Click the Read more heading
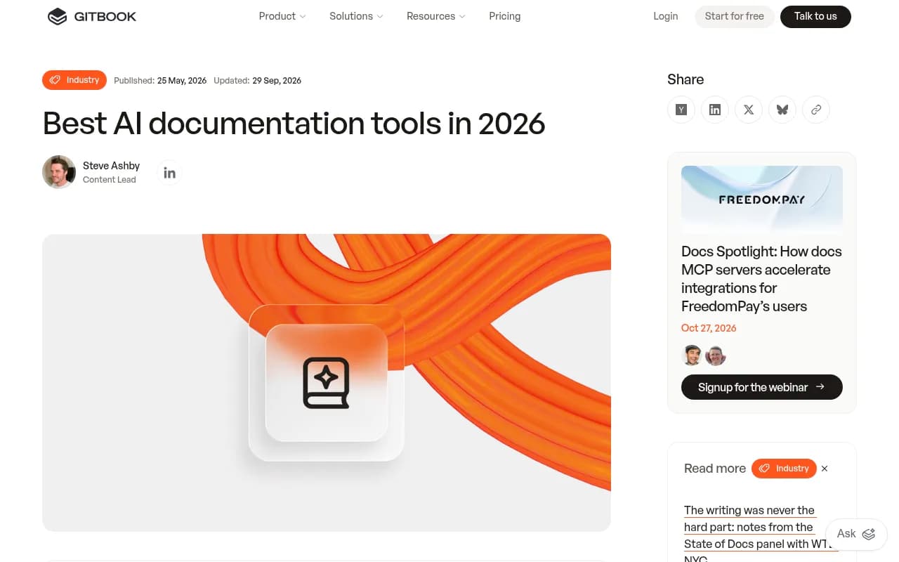 715,469
